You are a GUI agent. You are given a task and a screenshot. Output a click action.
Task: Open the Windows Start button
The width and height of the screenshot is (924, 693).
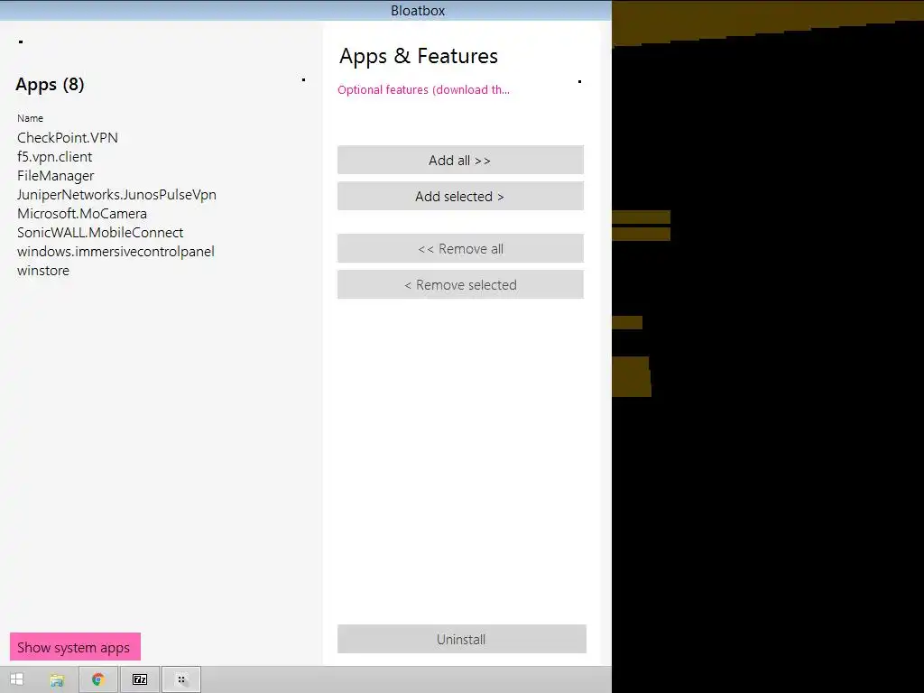click(x=16, y=679)
